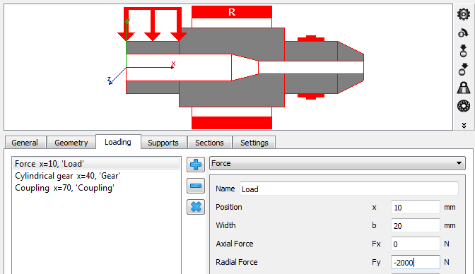
Task: Click the ball bearing icon
Action: pyautogui.click(x=464, y=106)
